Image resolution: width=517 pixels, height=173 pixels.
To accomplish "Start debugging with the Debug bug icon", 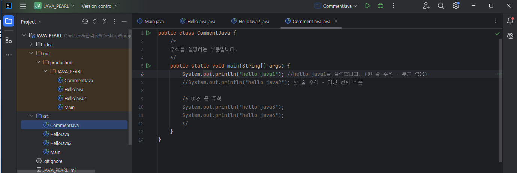I will click(x=381, y=6).
